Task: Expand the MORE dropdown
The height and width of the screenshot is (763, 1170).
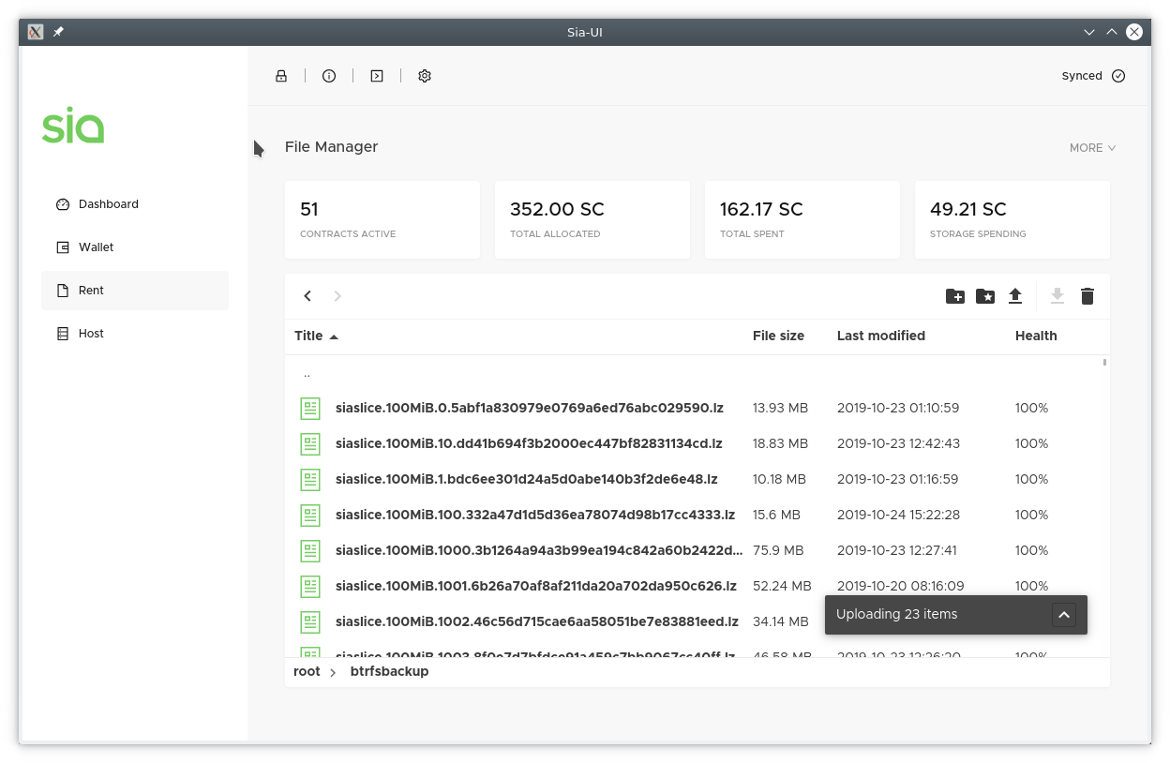Action: coord(1093,148)
